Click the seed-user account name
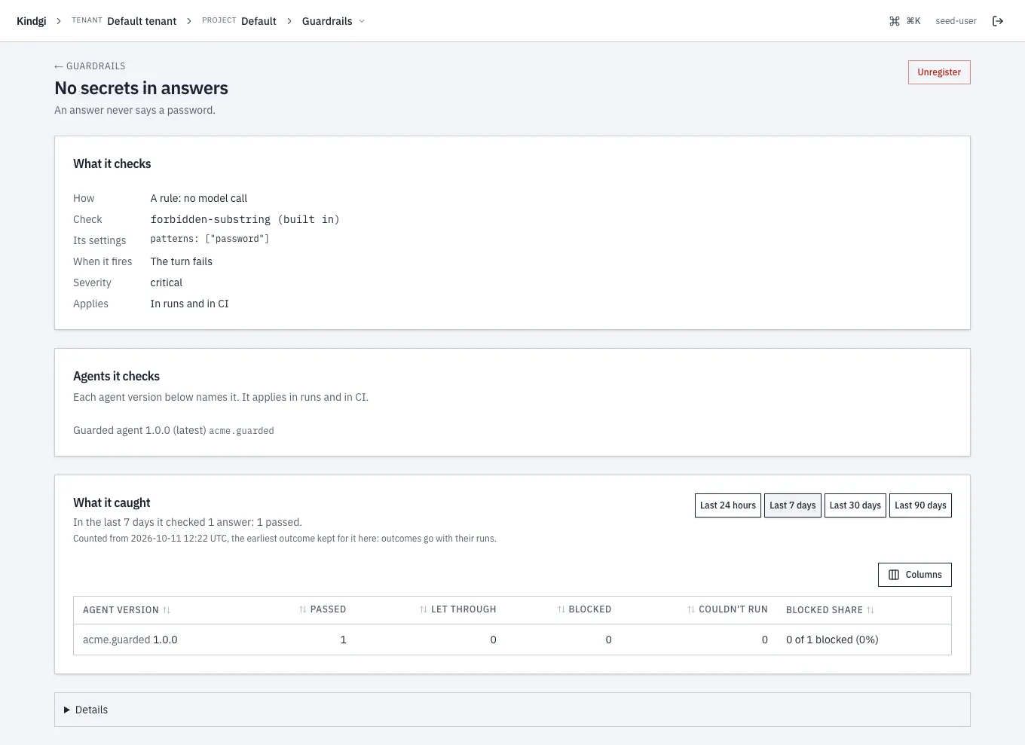 pos(956,21)
